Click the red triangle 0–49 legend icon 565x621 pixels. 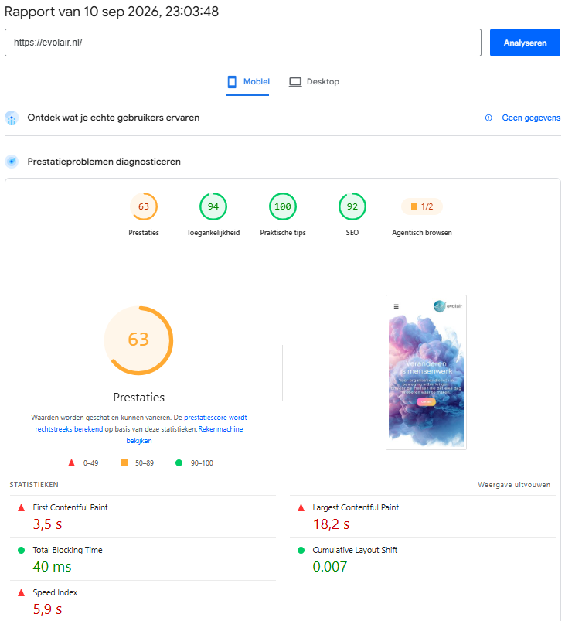[x=71, y=462]
